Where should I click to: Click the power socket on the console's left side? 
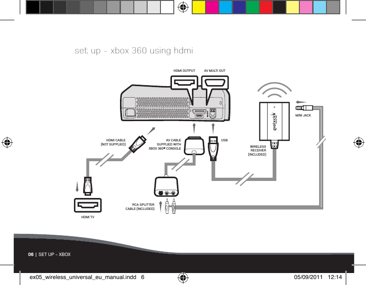tap(130, 113)
